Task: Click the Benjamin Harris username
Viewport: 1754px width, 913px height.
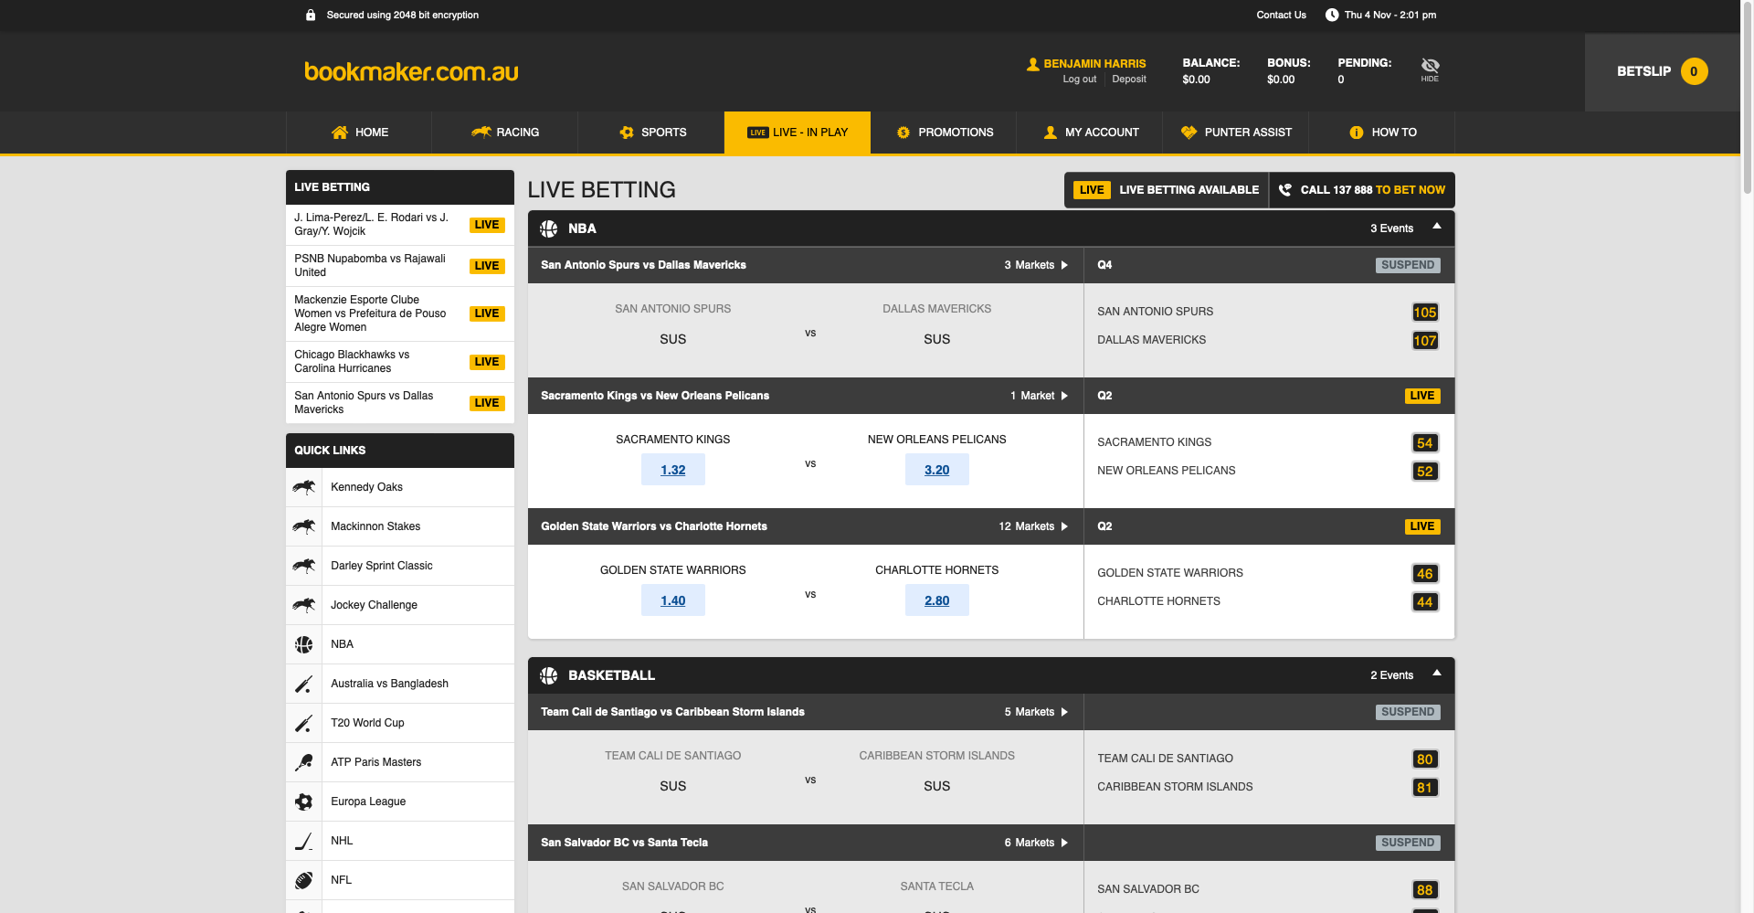Action: (1094, 64)
